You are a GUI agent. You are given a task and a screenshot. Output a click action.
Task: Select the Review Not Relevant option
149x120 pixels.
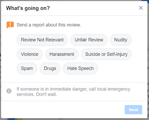pyautogui.click(x=42, y=40)
